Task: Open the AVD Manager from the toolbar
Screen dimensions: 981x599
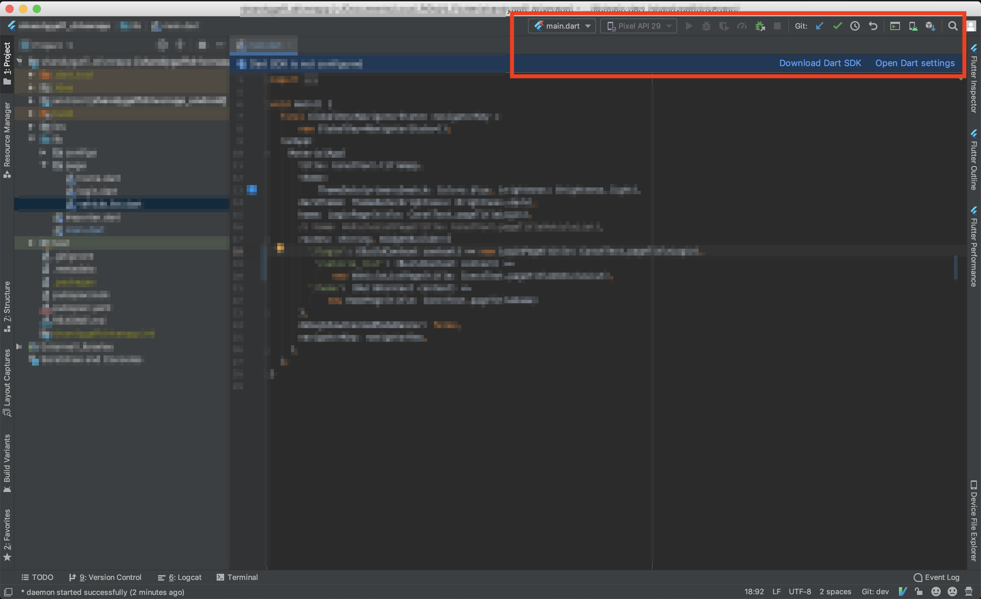Action: pyautogui.click(x=913, y=26)
